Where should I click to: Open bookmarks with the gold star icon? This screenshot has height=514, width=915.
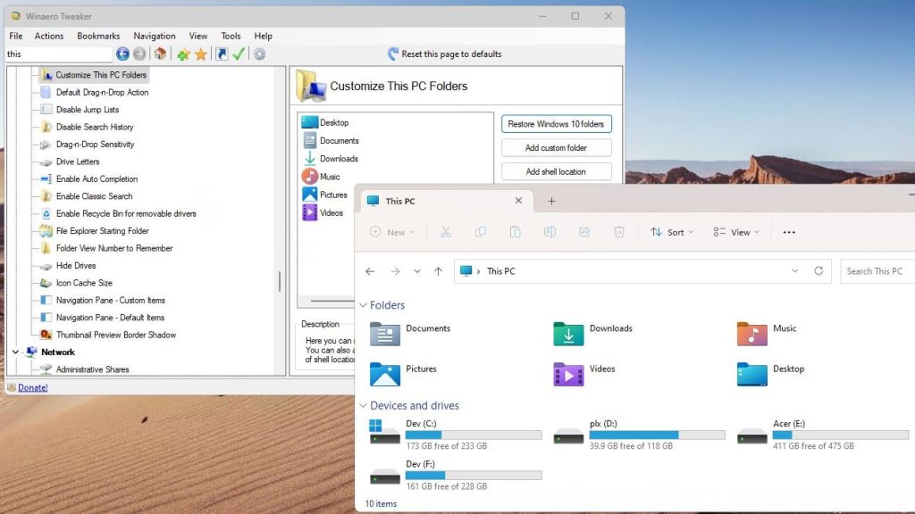(201, 54)
